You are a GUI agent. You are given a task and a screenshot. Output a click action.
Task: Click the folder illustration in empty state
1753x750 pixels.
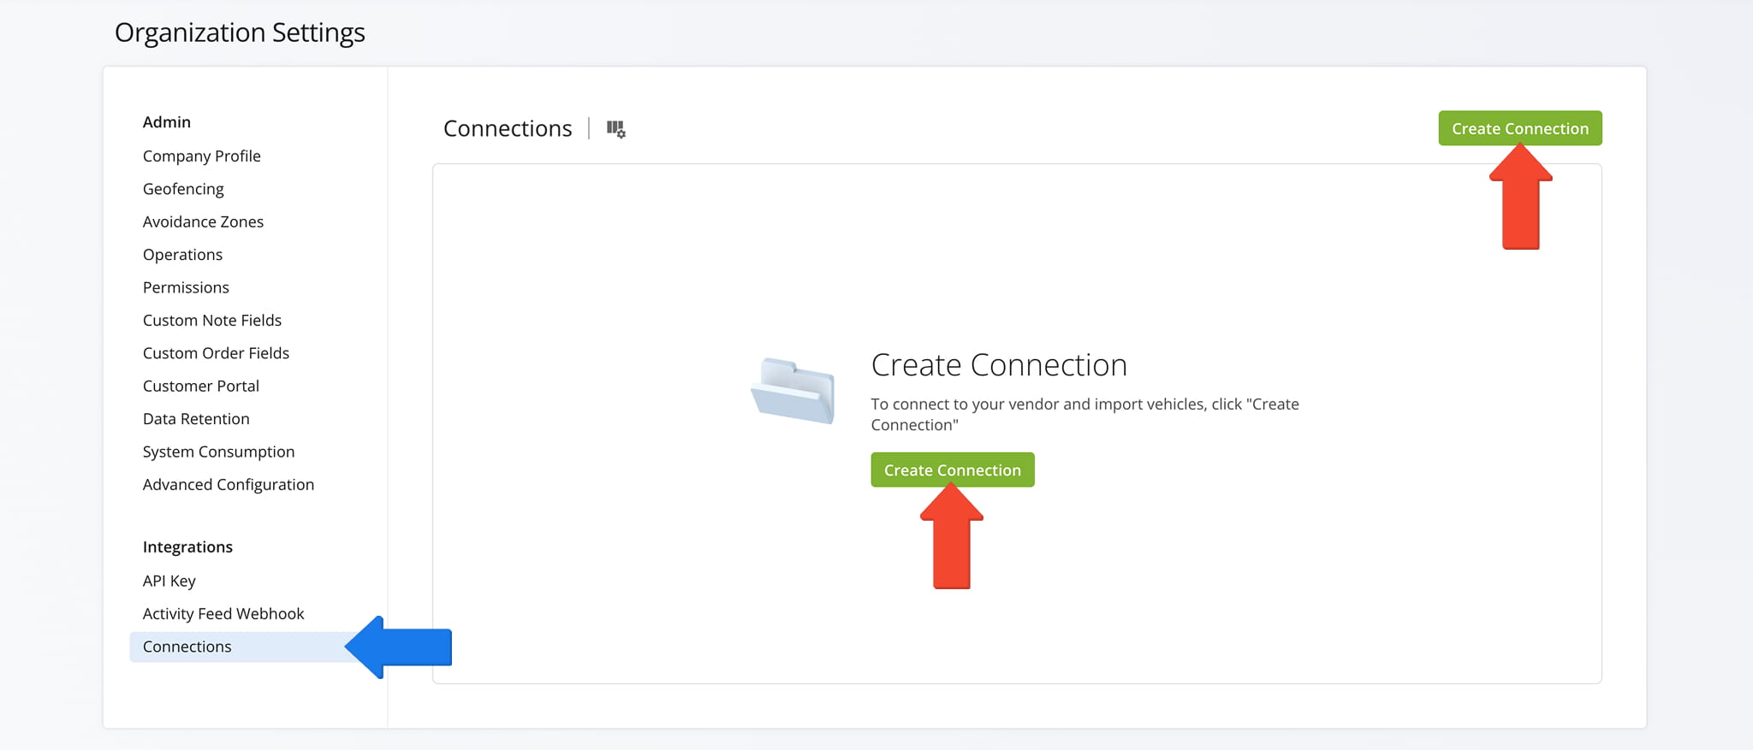point(793,391)
